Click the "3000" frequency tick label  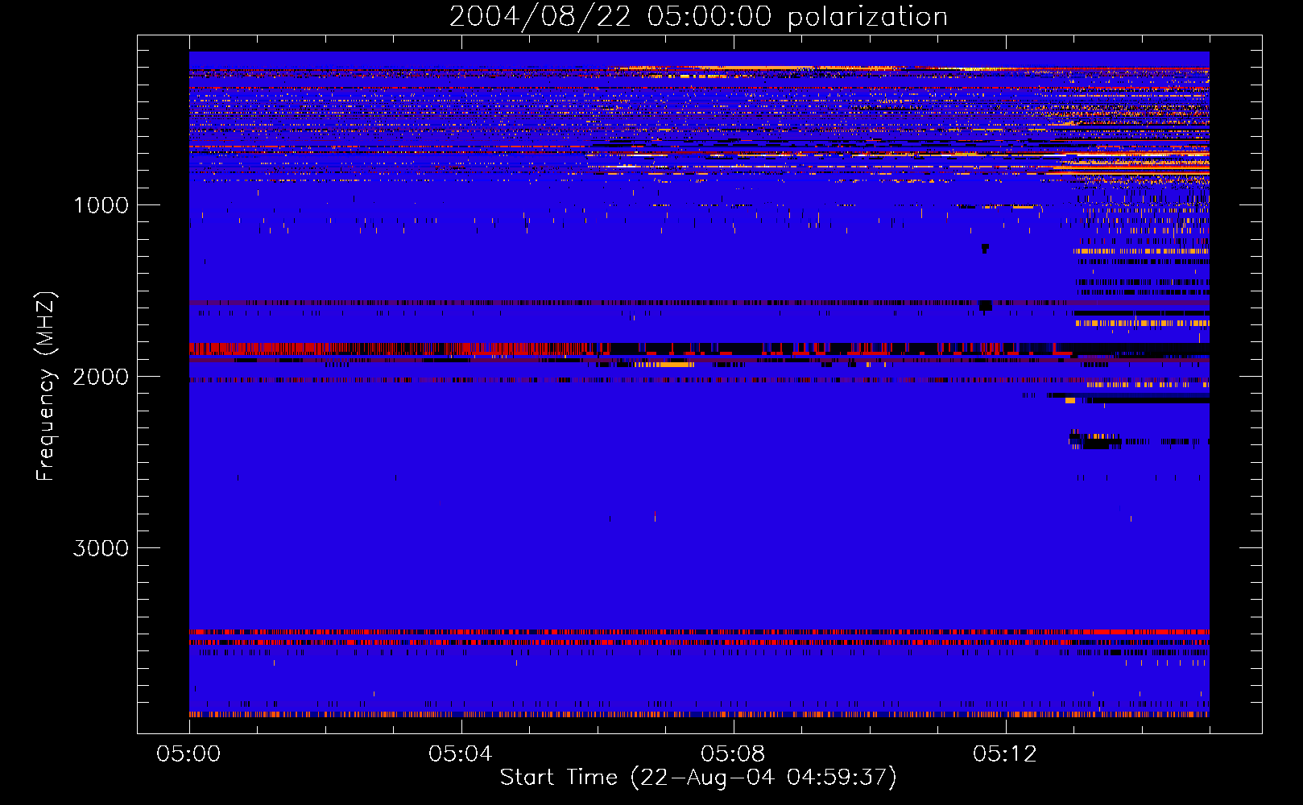coord(101,548)
